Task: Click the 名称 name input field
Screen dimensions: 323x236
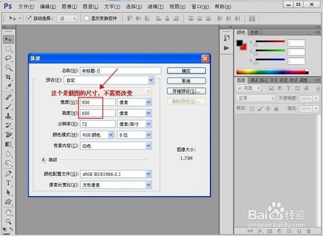Action: [x=121, y=70]
